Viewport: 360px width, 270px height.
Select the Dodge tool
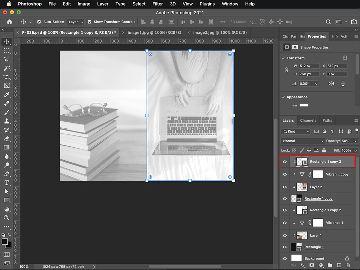[x=7, y=165]
